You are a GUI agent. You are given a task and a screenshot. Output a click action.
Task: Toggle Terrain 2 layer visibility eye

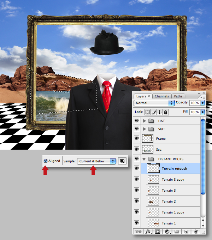[x=136, y=201]
